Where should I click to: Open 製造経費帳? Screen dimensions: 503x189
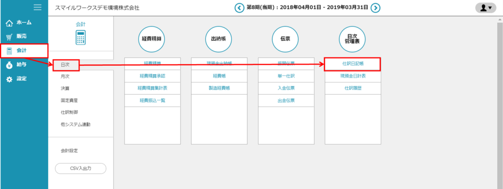tap(219, 88)
